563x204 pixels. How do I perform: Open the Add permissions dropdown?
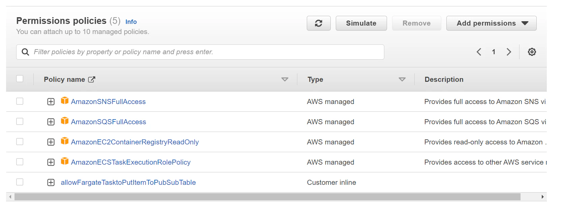click(x=491, y=23)
